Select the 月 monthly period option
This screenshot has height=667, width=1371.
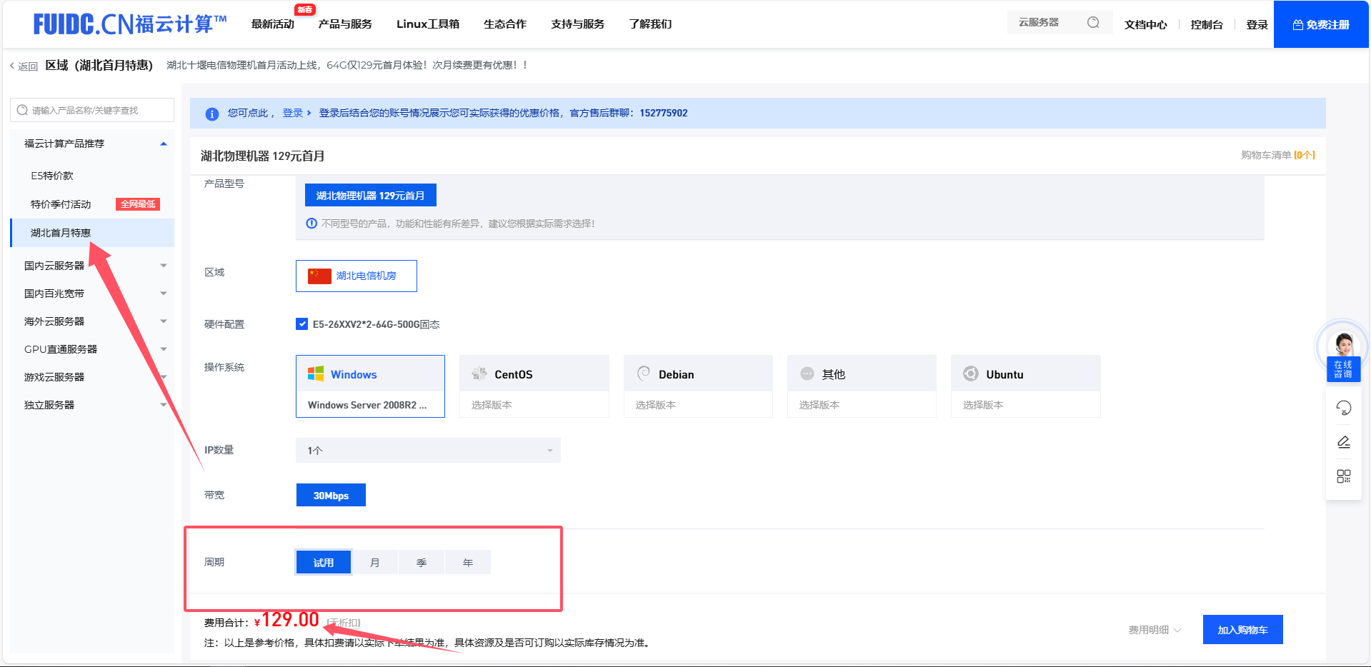click(375, 563)
